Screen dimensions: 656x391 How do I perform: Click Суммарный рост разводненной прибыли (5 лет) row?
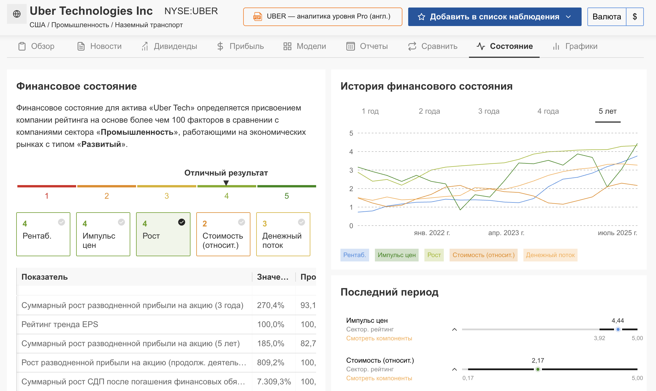[166, 344]
